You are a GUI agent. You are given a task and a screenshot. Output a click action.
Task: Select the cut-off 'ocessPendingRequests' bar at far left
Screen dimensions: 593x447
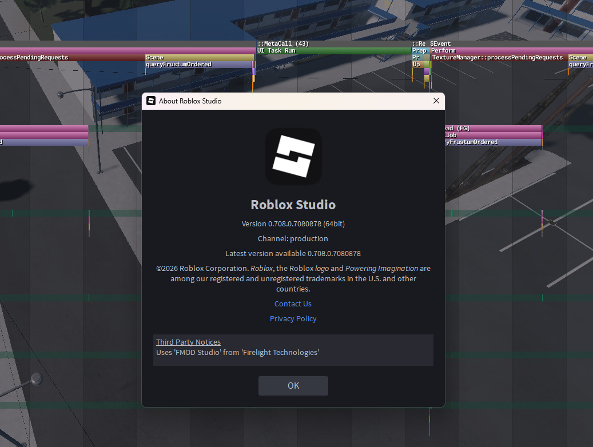(x=72, y=58)
